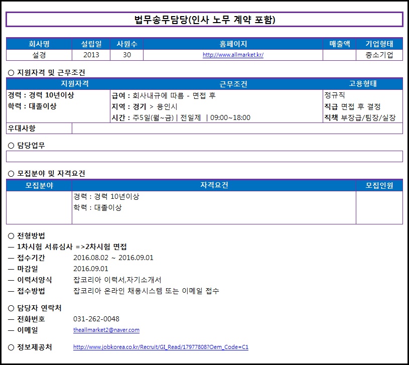Select the 매출액 column header
Viewport: 409px width, 365px height.
339,44
